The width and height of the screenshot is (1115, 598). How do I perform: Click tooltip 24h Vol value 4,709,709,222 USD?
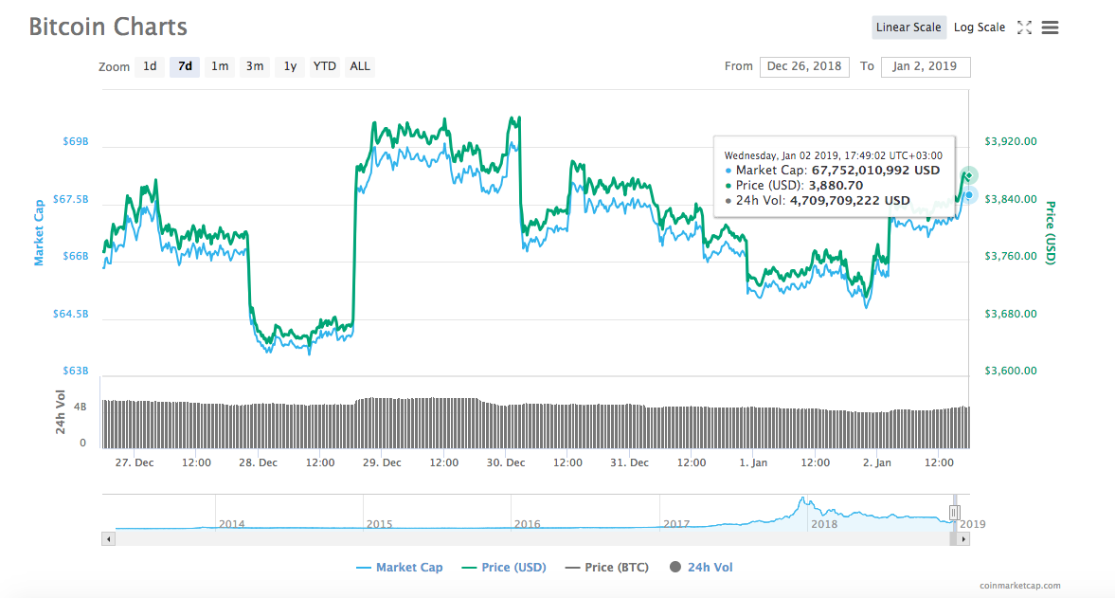click(x=850, y=201)
